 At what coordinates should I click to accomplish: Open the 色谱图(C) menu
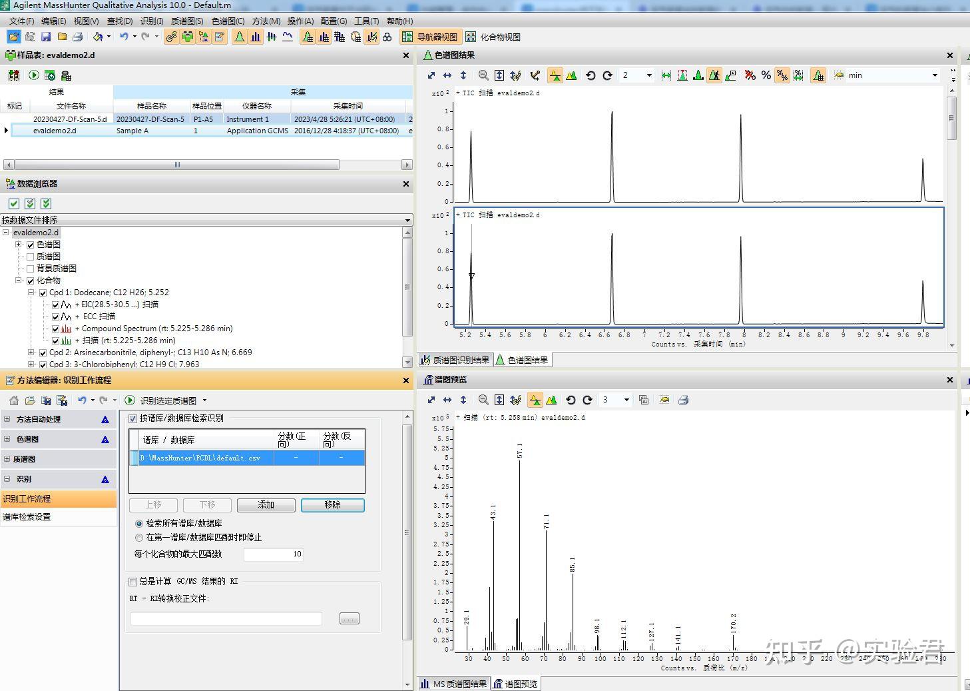(228, 21)
